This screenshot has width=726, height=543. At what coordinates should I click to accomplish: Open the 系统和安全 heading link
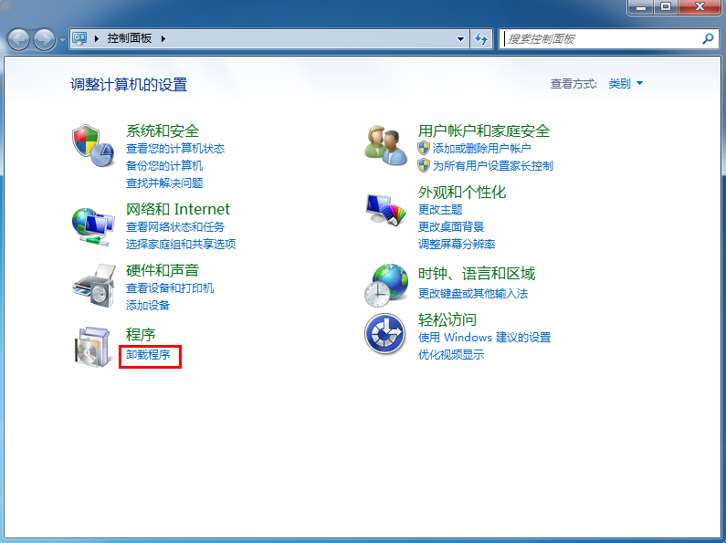(162, 131)
